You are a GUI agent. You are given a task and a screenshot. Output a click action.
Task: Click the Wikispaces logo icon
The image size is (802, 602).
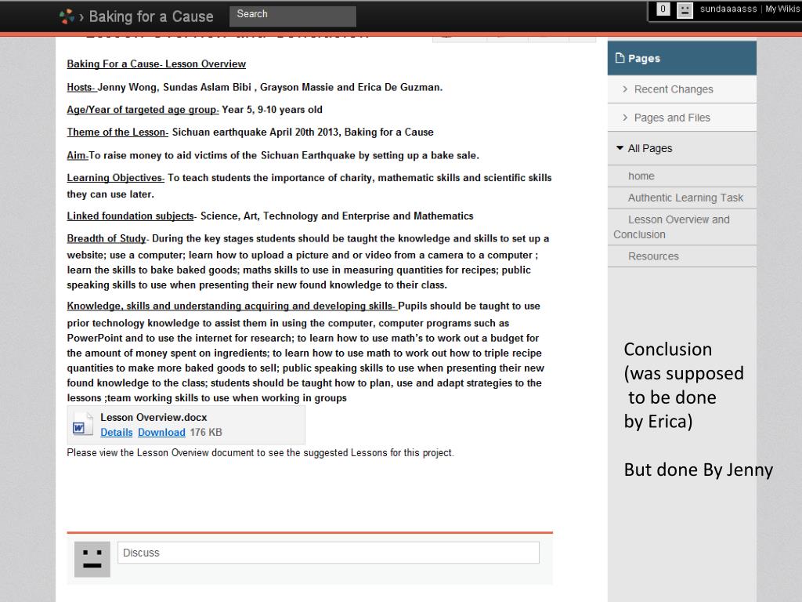(67, 16)
